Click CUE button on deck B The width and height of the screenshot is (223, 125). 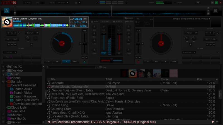click(x=147, y=62)
